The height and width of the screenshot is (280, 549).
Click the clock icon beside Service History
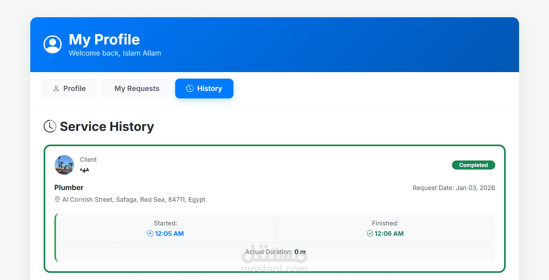[x=50, y=126]
